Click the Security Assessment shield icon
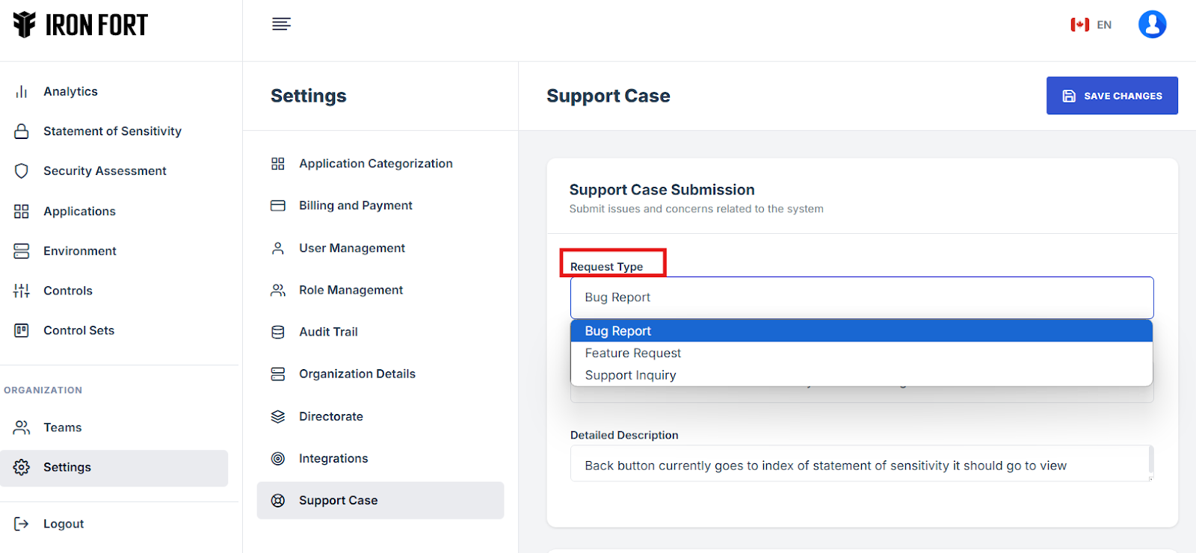Screen dimensions: 1196x553 tap(22, 171)
